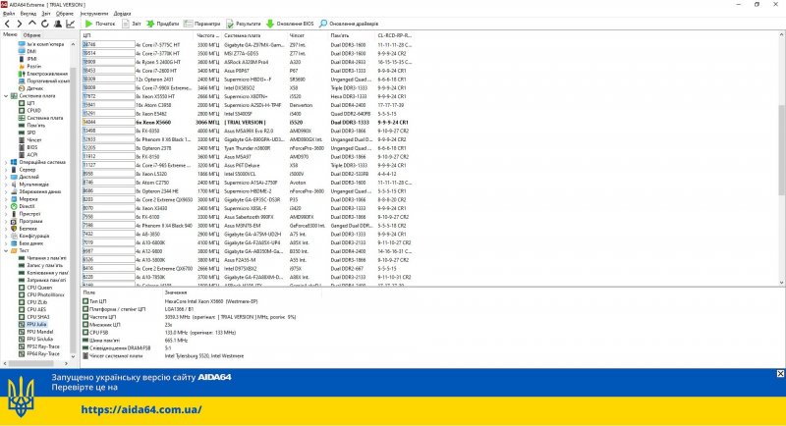
Task: Switch to the Обране tab
Action: tap(31, 34)
